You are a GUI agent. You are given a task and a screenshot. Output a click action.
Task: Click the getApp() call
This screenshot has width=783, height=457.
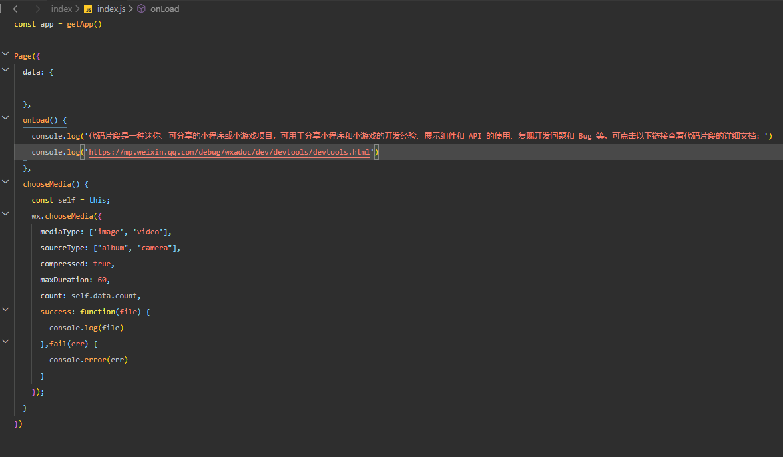pyautogui.click(x=84, y=24)
